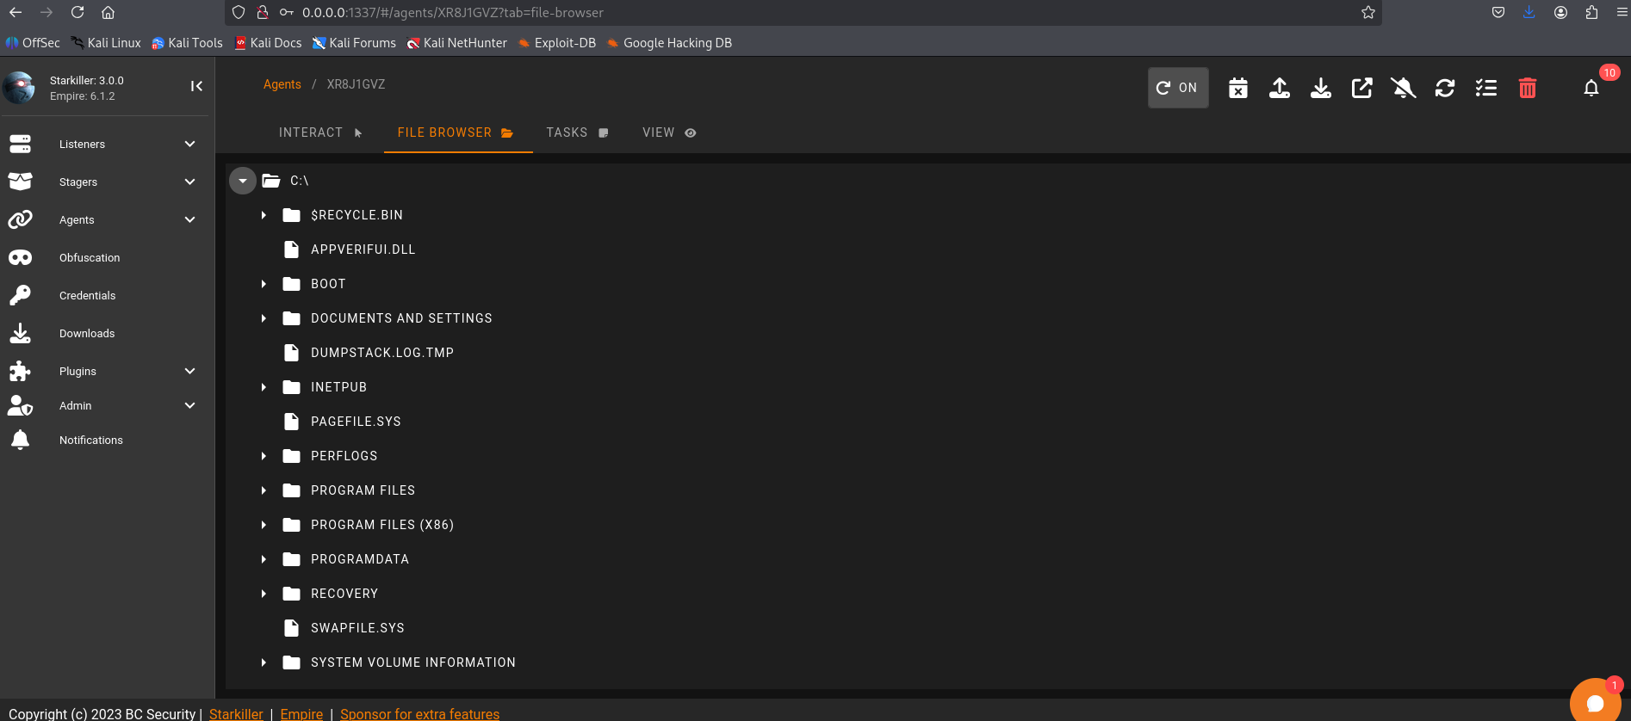
Task: Open the task checklist icon
Action: click(1485, 88)
